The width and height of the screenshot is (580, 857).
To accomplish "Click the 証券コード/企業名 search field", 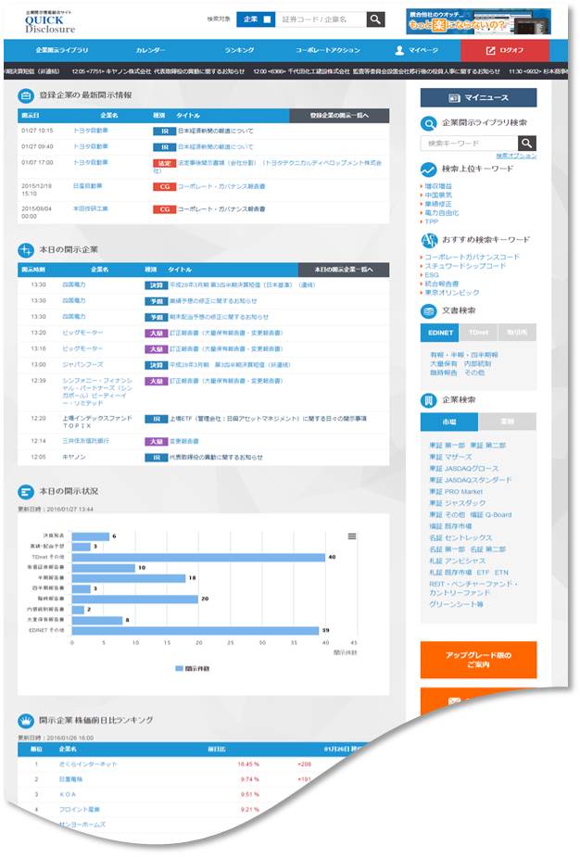I will pyautogui.click(x=321, y=19).
